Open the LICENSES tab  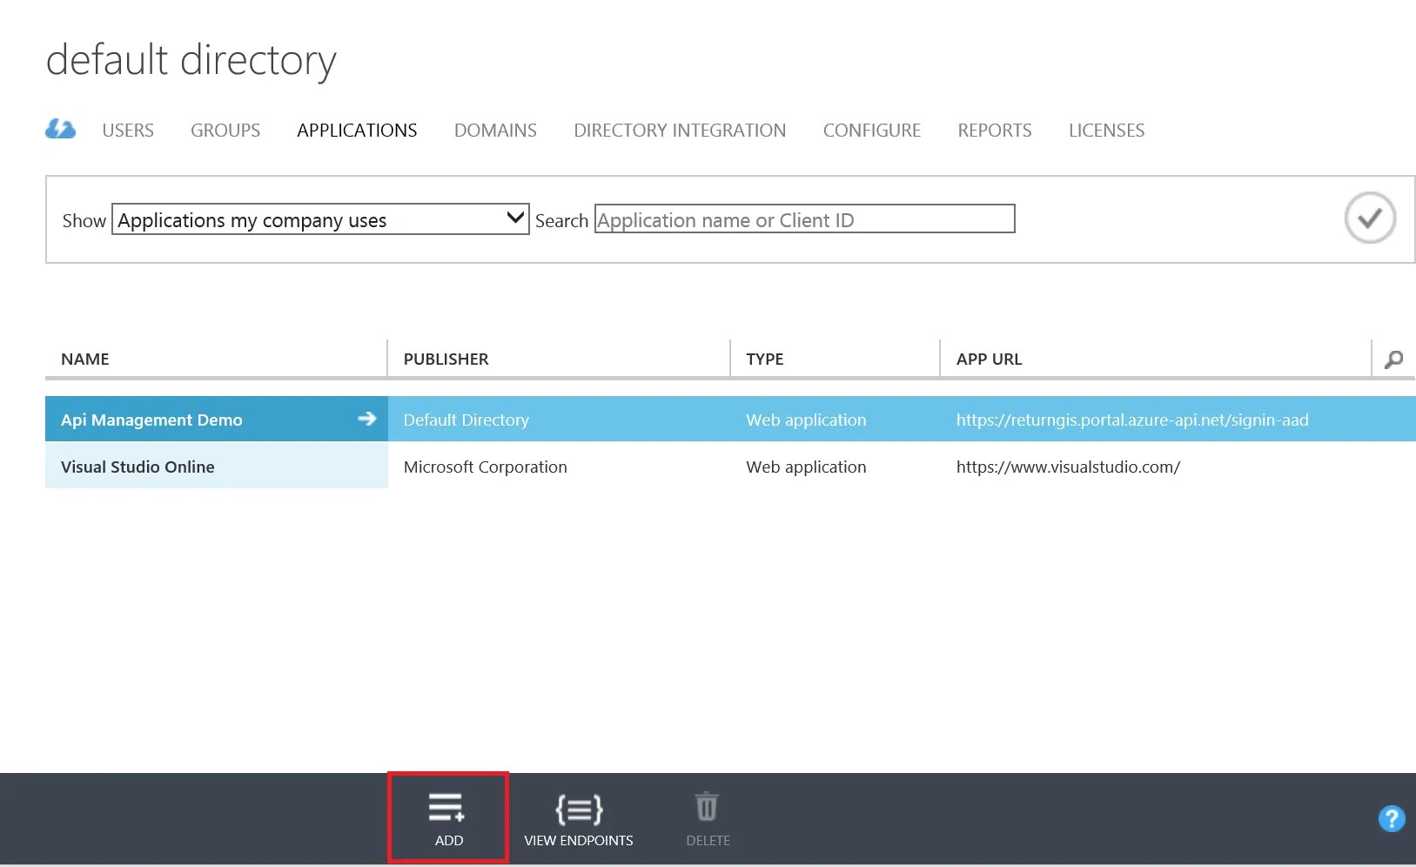(x=1106, y=131)
